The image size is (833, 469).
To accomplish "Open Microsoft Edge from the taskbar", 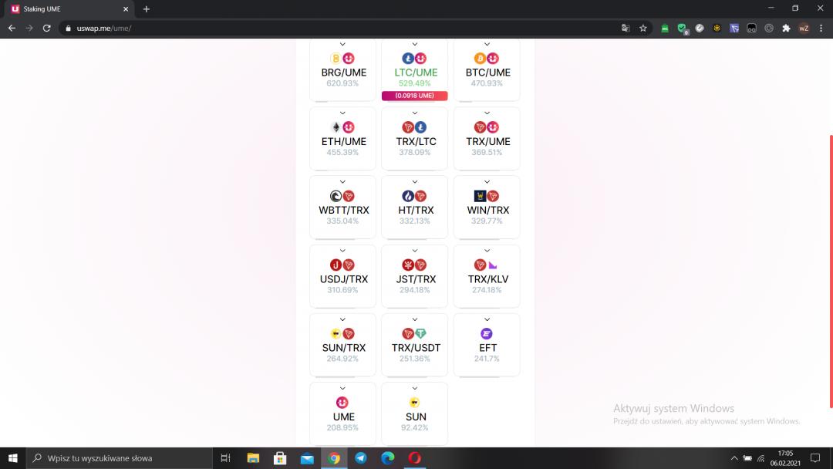I will coord(388,458).
